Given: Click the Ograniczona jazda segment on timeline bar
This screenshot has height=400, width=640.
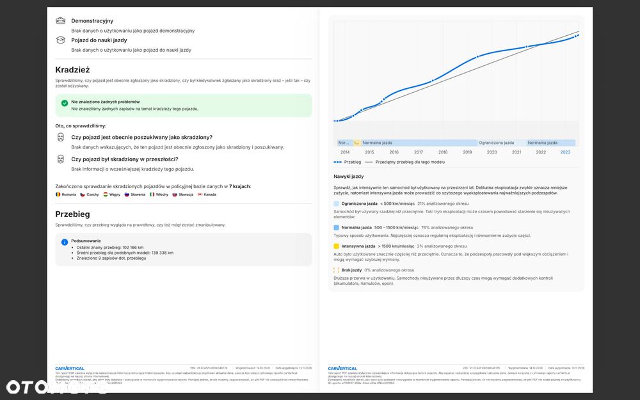Looking at the screenshot, I should click(502, 143).
